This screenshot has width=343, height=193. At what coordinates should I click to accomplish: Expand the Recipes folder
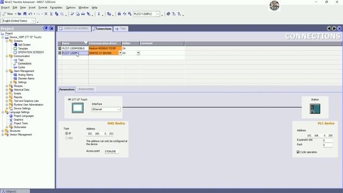point(7,86)
